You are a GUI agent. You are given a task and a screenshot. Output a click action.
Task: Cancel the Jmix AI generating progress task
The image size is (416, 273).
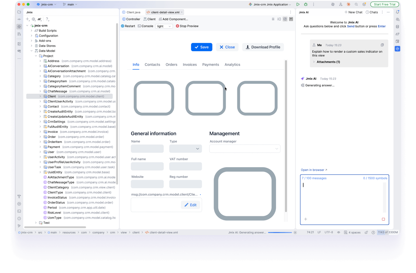pyautogui.click(x=295, y=232)
